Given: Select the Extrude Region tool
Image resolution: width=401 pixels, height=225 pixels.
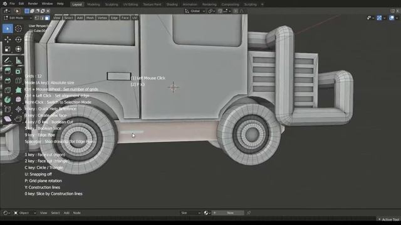Looking at the screenshot, I should pos(8,71).
